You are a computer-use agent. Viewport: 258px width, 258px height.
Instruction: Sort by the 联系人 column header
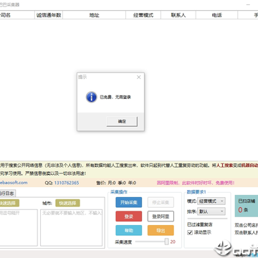178,15
